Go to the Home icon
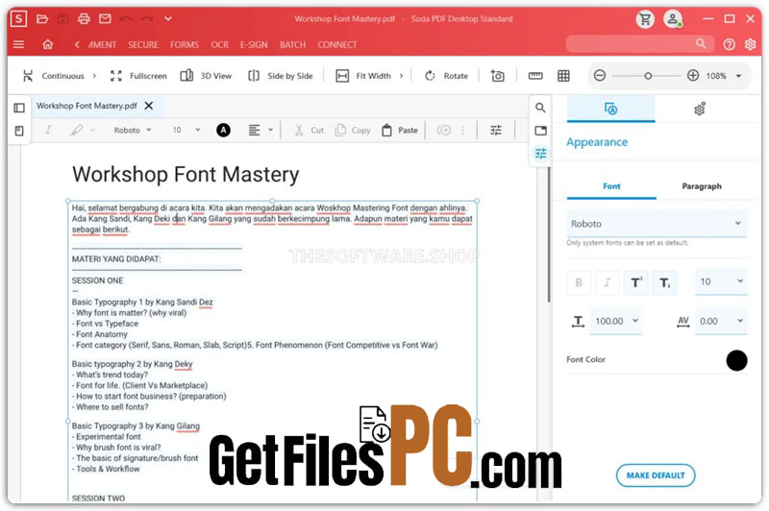This screenshot has width=769, height=511. pos(47,44)
